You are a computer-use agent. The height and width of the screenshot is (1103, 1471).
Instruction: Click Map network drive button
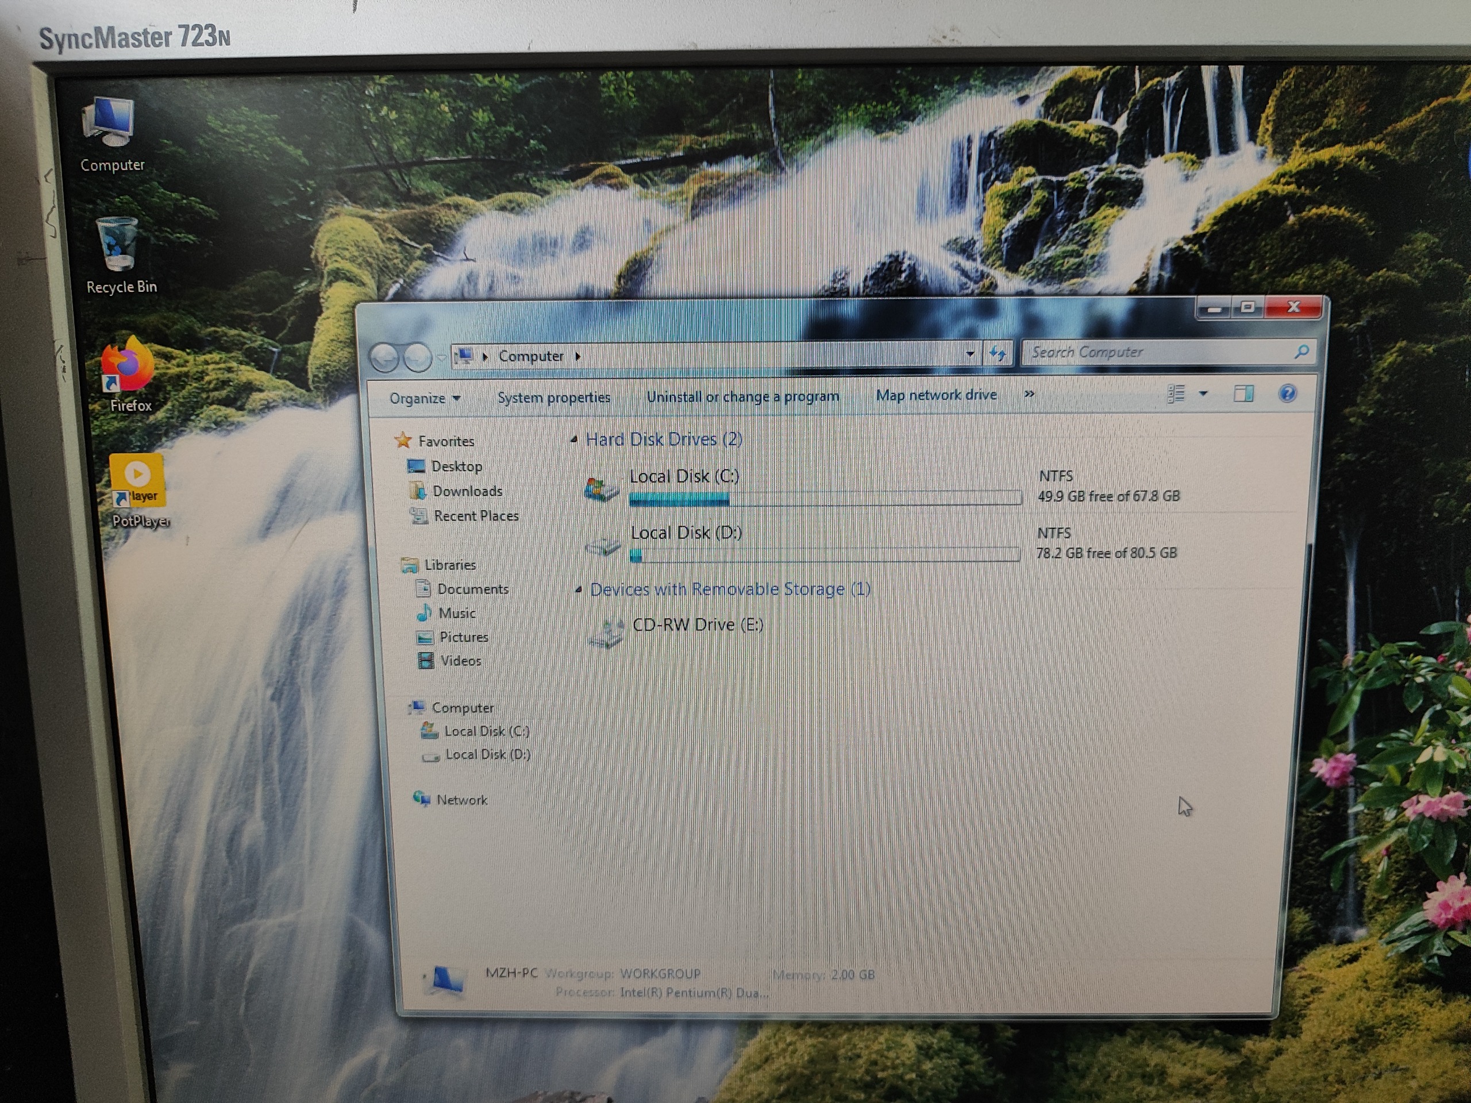(x=935, y=395)
